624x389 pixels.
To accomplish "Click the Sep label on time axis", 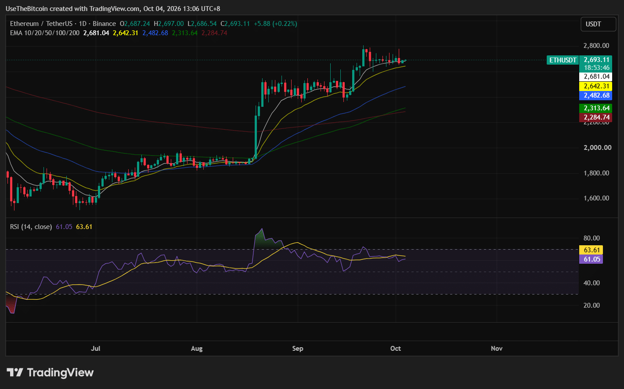I will [298, 349].
